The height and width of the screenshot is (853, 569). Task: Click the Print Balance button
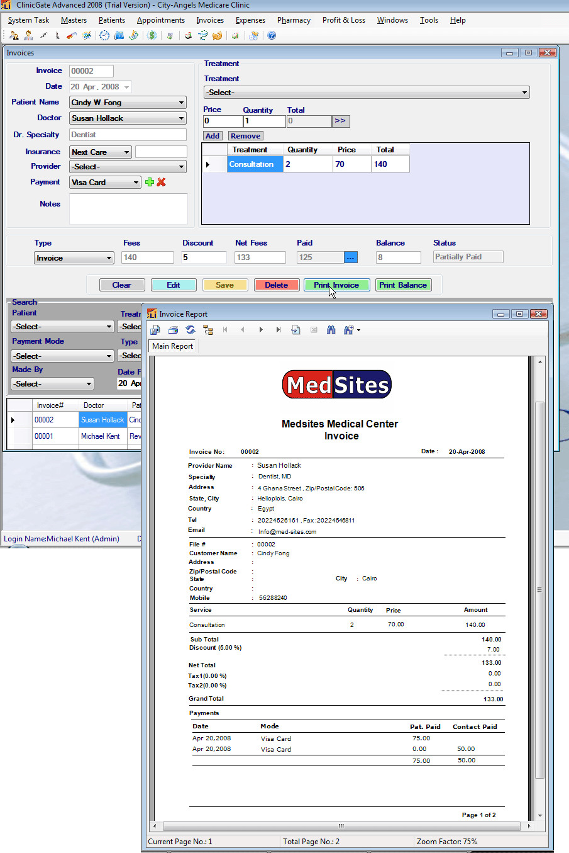click(403, 285)
